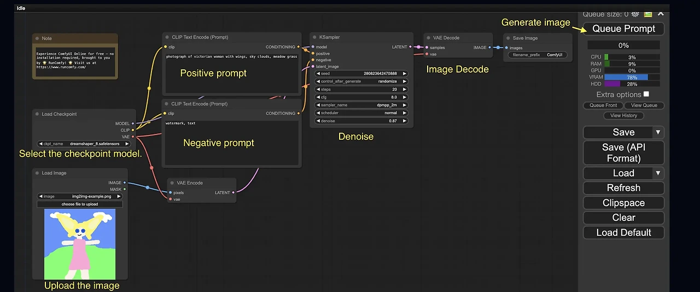
Task: Click the filename_prefix ComfyUI field
Action: point(538,55)
